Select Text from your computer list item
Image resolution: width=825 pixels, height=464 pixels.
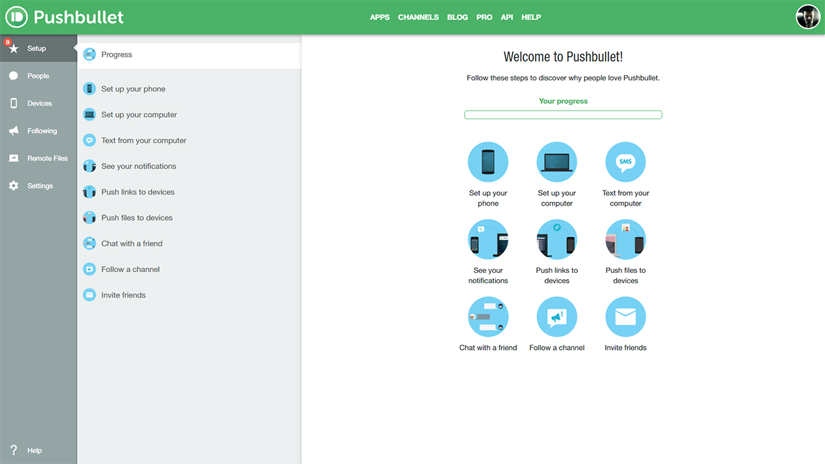144,141
